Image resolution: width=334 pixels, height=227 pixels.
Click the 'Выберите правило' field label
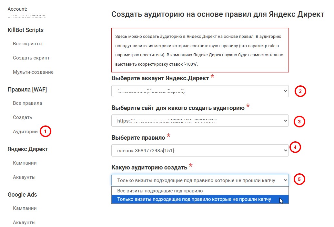click(138, 138)
